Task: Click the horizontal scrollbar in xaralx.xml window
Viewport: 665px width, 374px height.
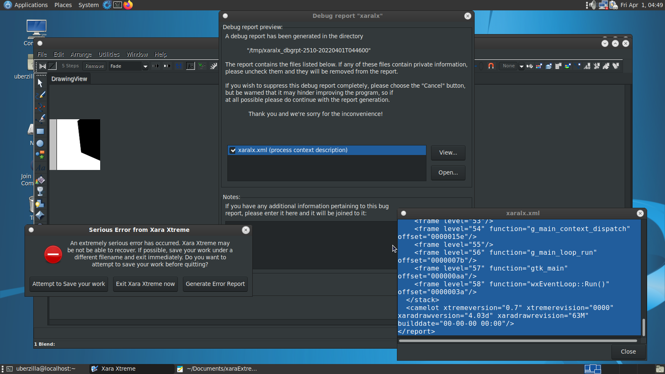Action: point(518,341)
